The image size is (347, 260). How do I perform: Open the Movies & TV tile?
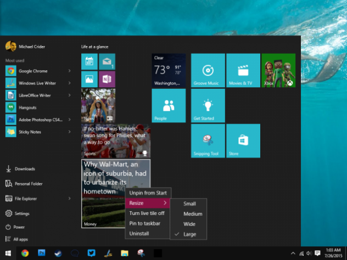(243, 70)
